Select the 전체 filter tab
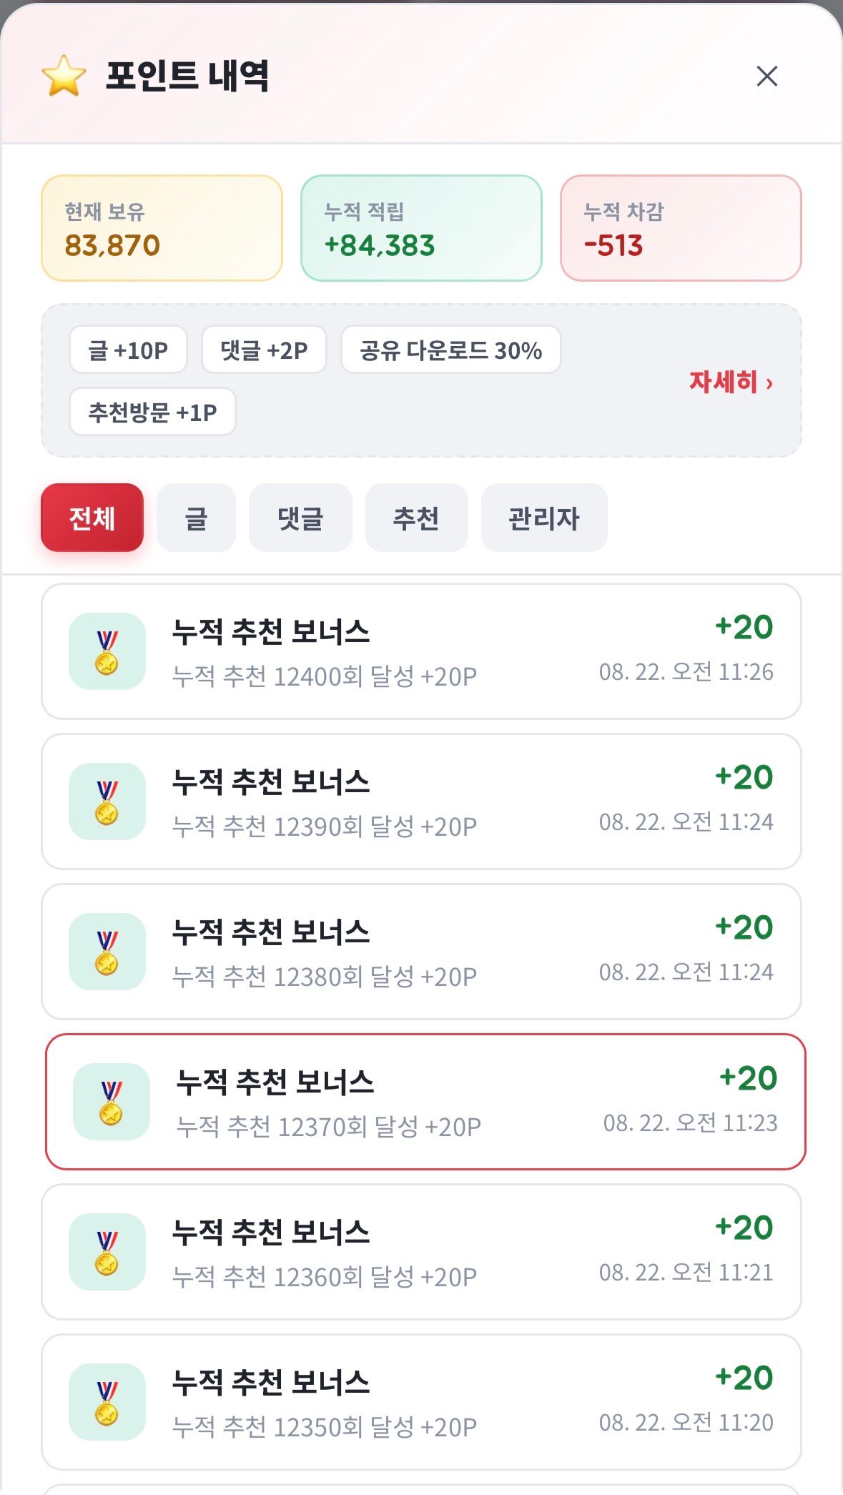The width and height of the screenshot is (843, 1495). [92, 518]
